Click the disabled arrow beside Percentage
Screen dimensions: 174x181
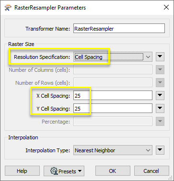pyautogui.click(x=160, y=121)
